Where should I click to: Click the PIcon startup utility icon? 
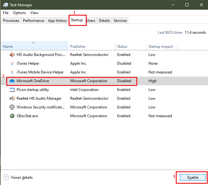[x=12, y=90]
